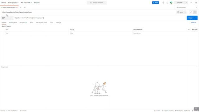Click the Query Params label

coord(6,26)
